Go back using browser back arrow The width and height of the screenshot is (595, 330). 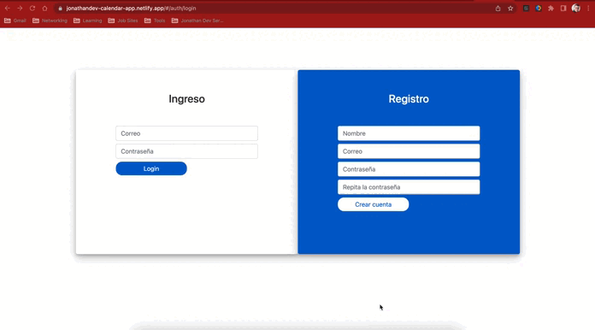pyautogui.click(x=7, y=8)
